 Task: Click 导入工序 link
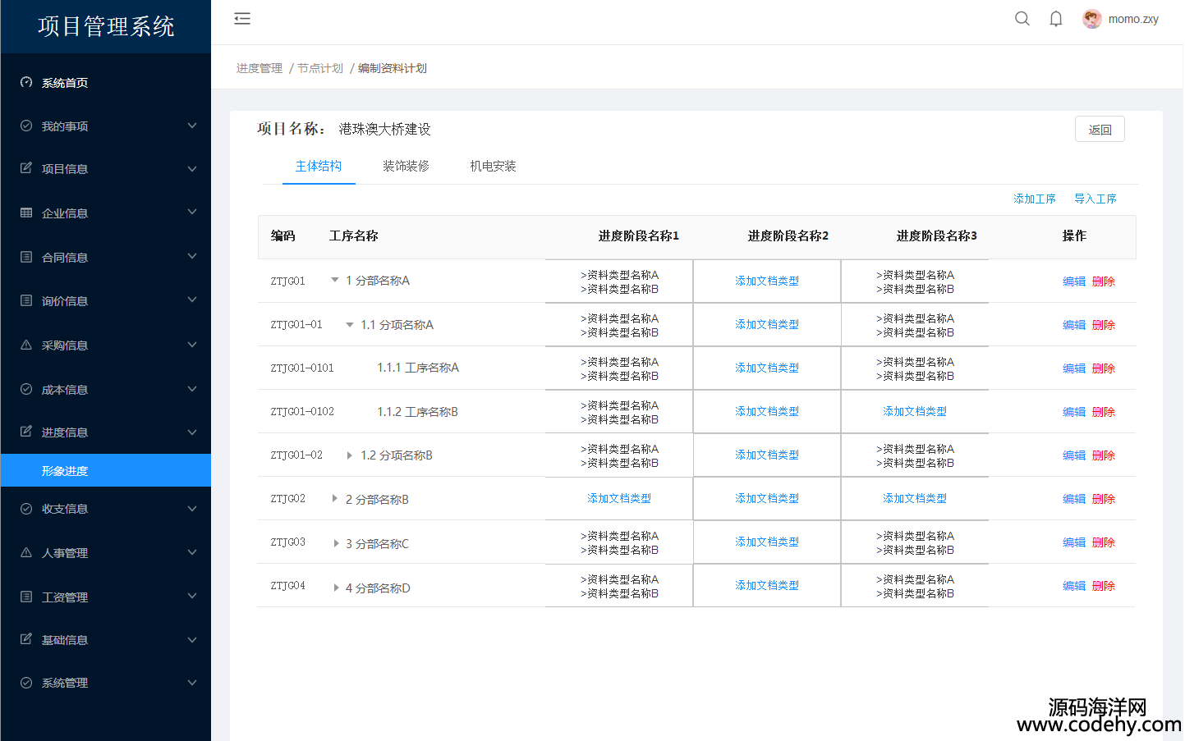(1095, 199)
